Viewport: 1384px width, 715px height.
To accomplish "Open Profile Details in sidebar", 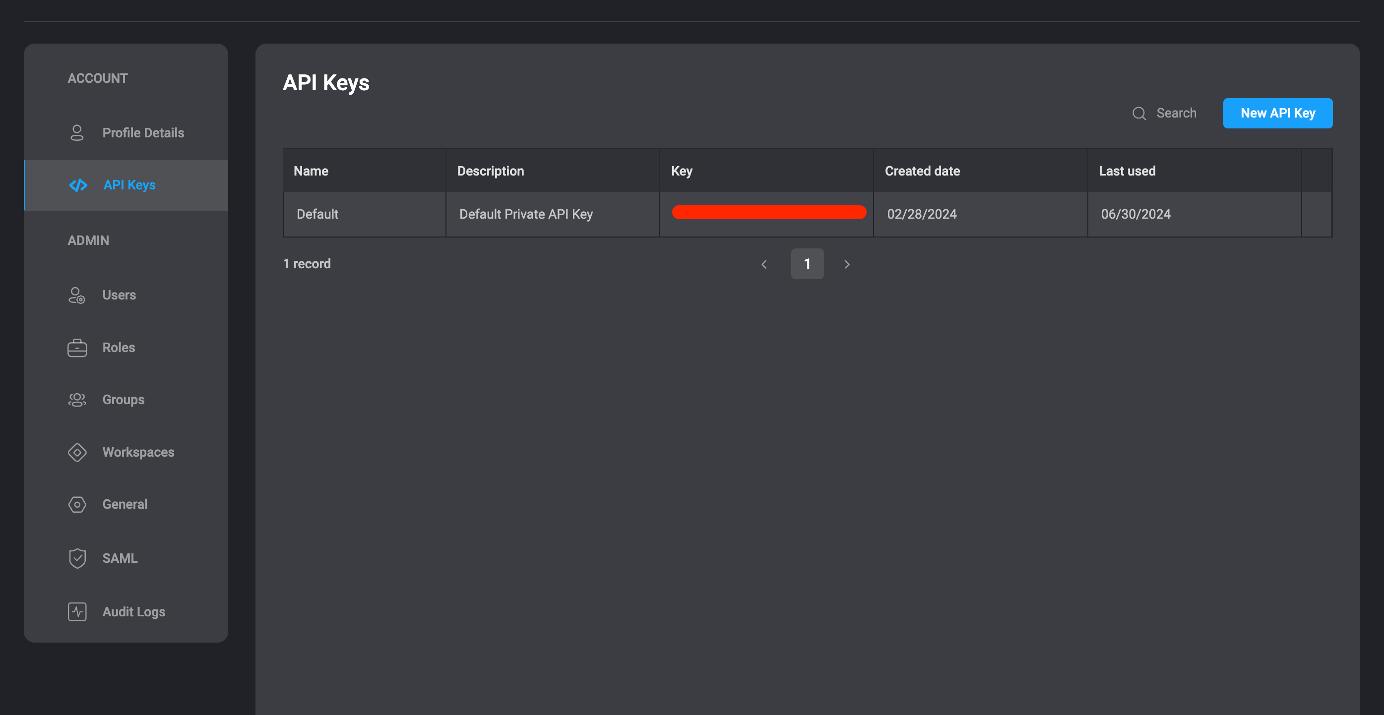I will click(143, 133).
